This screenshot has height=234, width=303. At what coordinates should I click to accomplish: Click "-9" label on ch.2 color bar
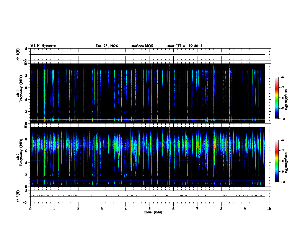282,171
